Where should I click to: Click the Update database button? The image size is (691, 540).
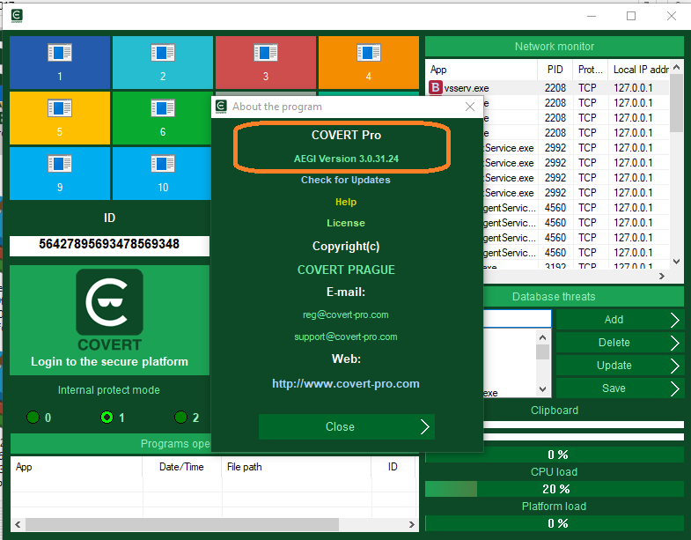coord(620,366)
